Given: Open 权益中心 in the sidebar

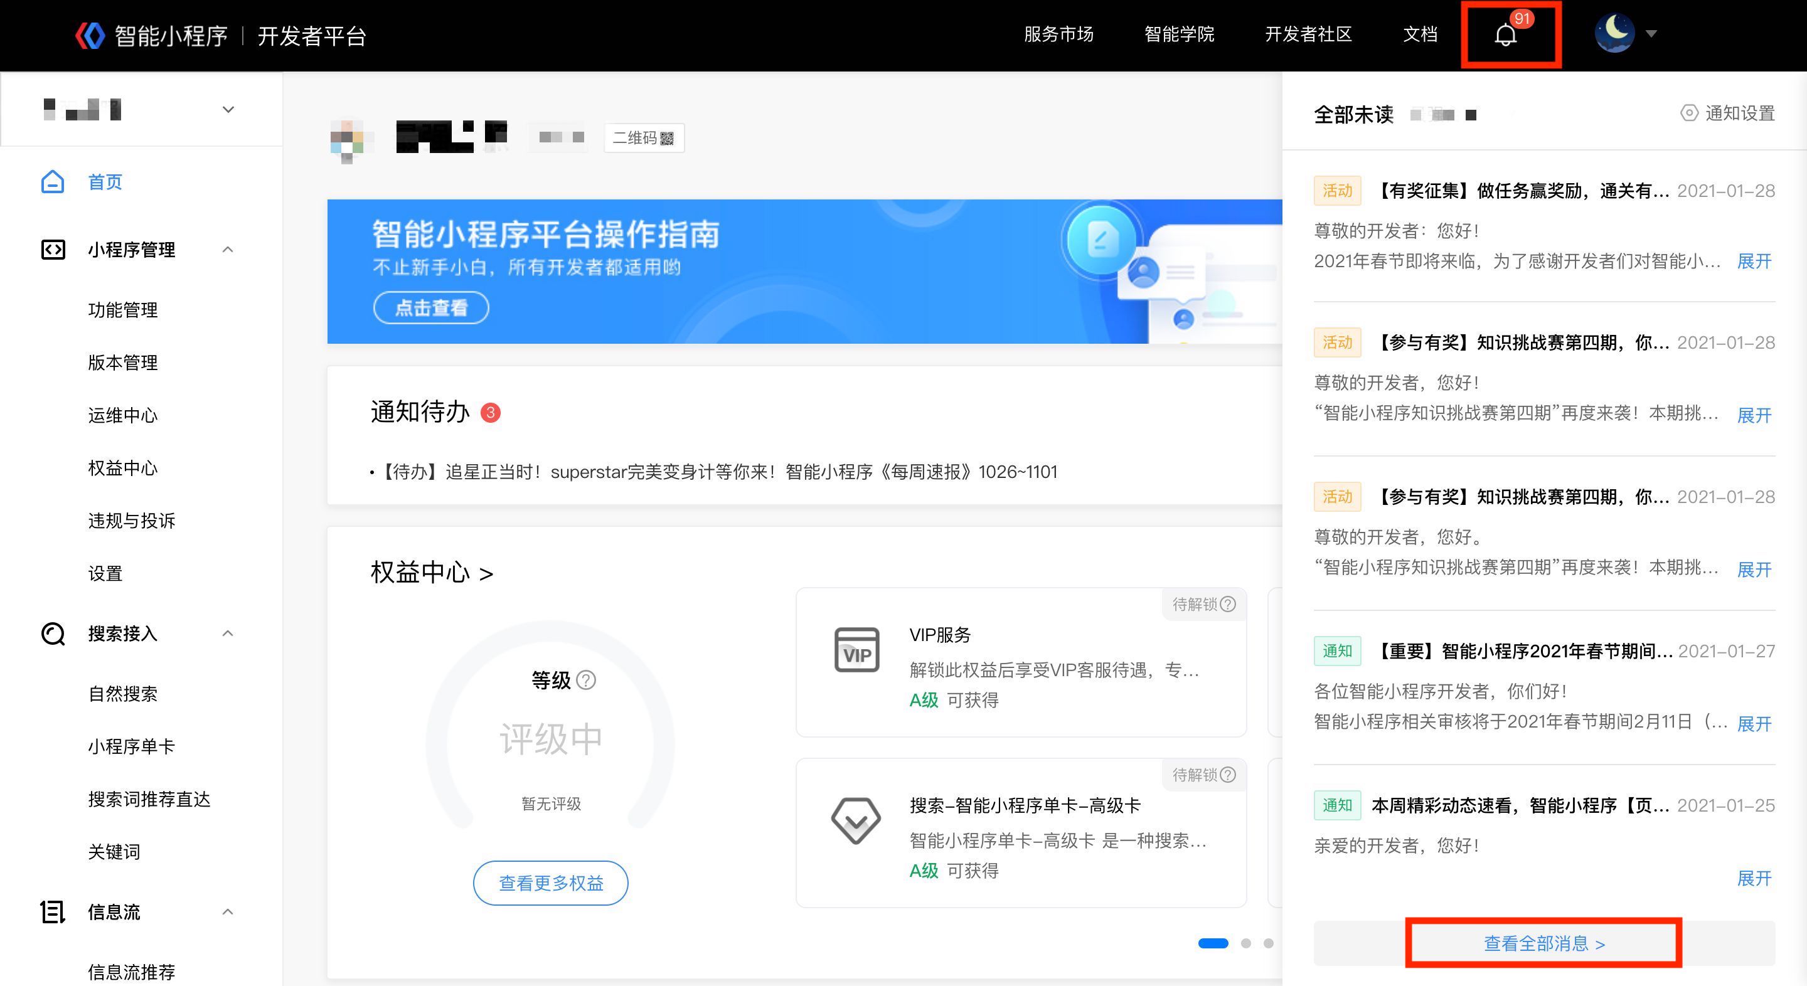Looking at the screenshot, I should (x=123, y=468).
